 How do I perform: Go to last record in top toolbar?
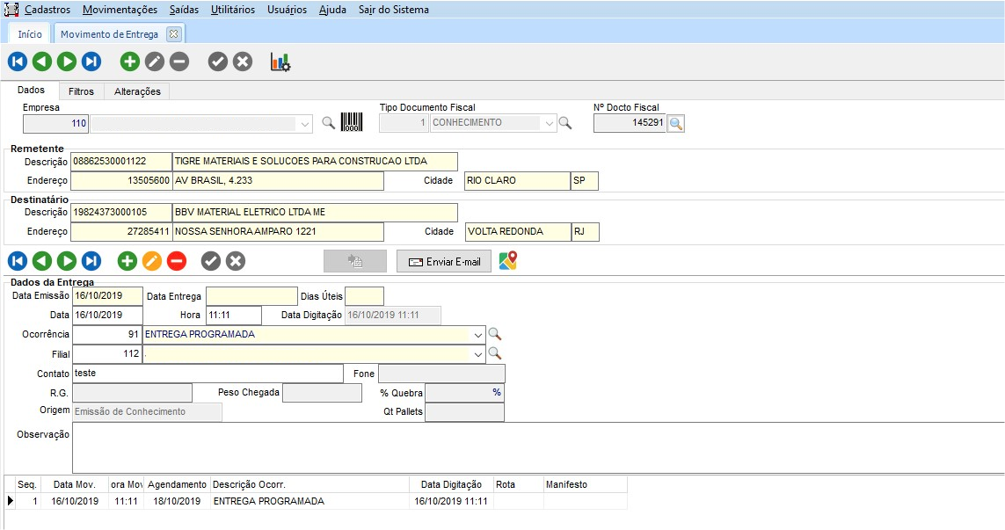point(91,62)
